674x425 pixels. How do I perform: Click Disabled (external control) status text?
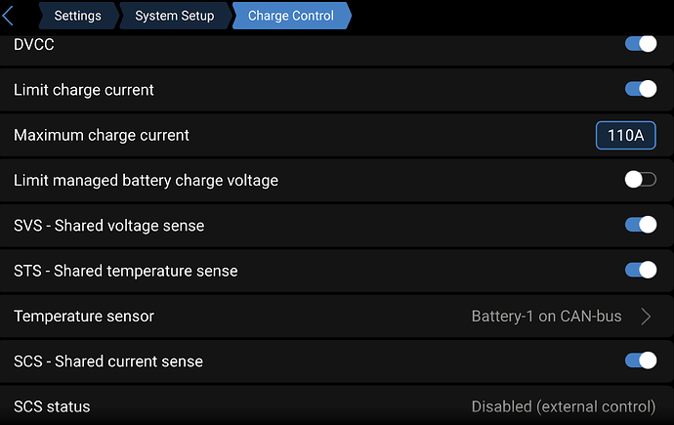click(564, 406)
